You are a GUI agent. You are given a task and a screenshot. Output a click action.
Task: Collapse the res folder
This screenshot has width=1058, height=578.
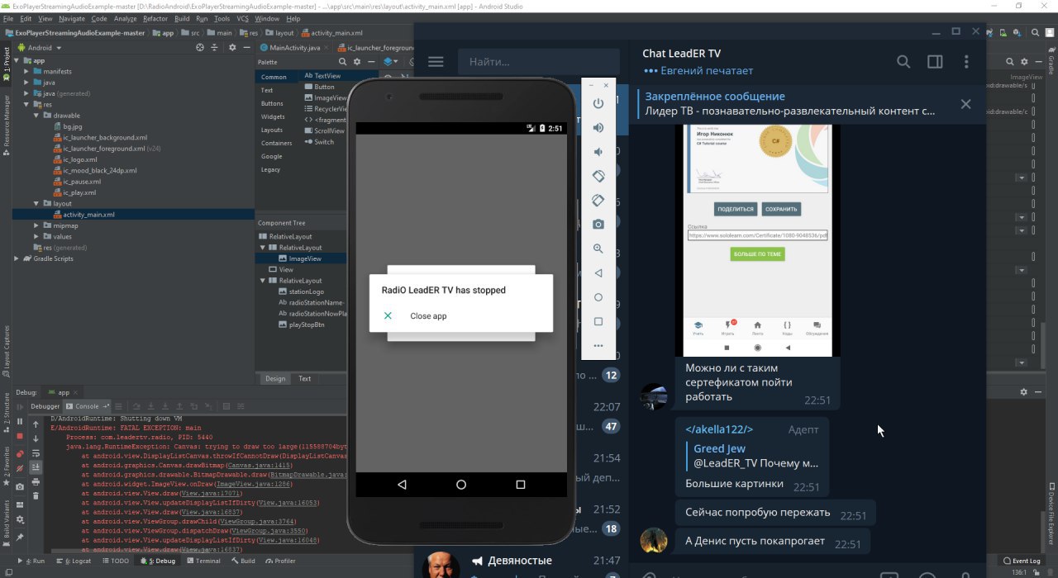(x=26, y=105)
